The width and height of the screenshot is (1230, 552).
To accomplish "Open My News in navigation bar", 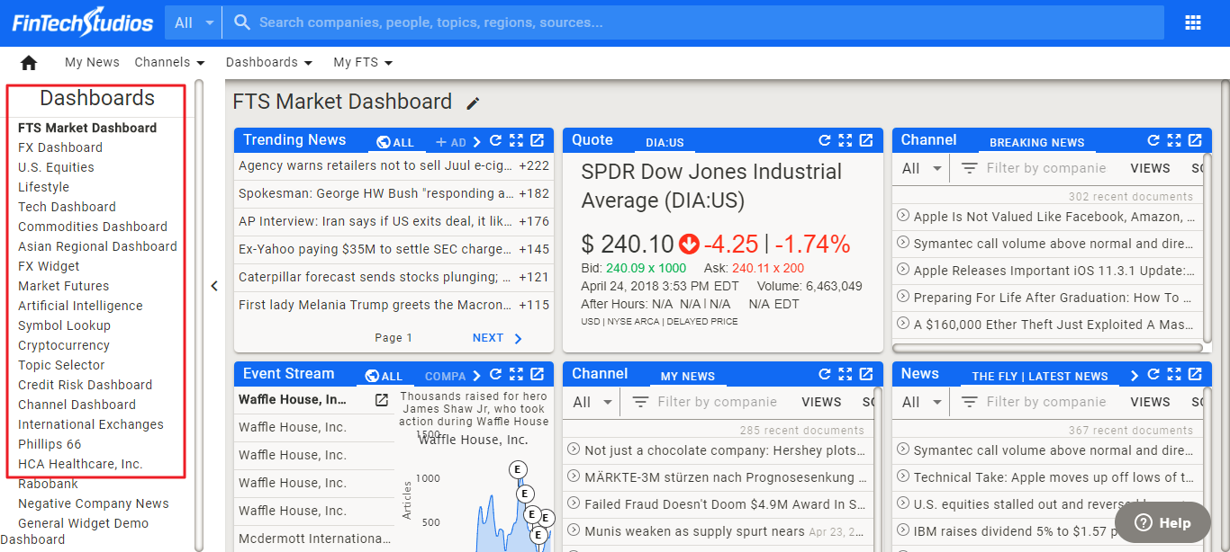I will tap(92, 63).
